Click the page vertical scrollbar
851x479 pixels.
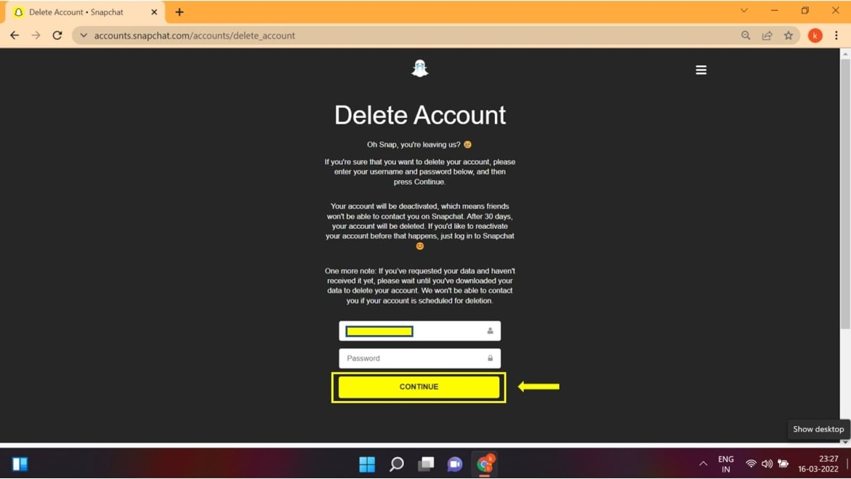(x=845, y=194)
